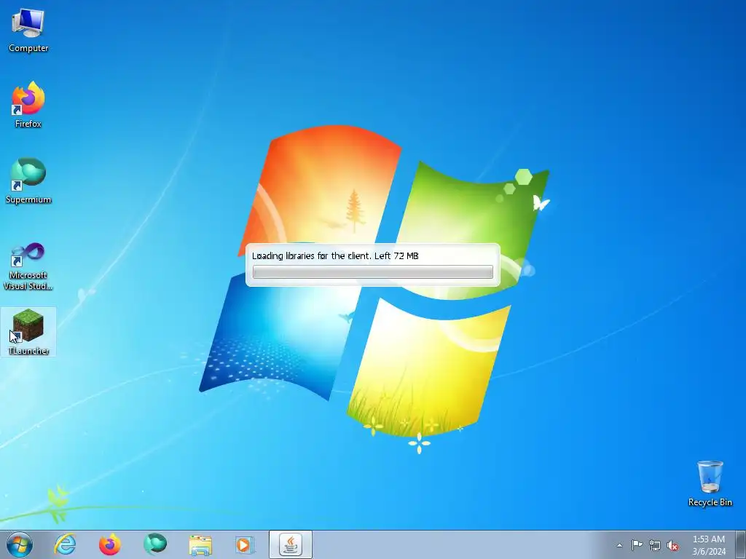
Task: Click the muted volume tray icon
Action: click(x=672, y=545)
